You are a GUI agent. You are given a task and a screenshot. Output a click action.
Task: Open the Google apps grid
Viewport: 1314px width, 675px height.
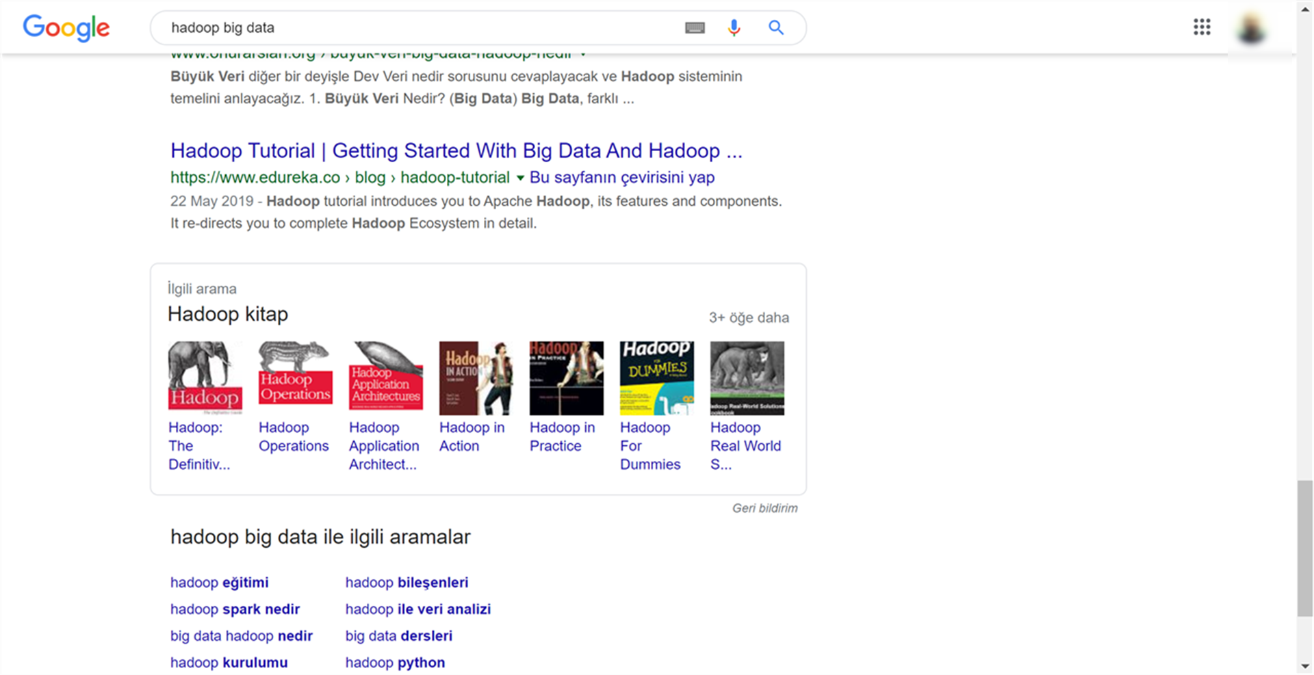(x=1202, y=27)
